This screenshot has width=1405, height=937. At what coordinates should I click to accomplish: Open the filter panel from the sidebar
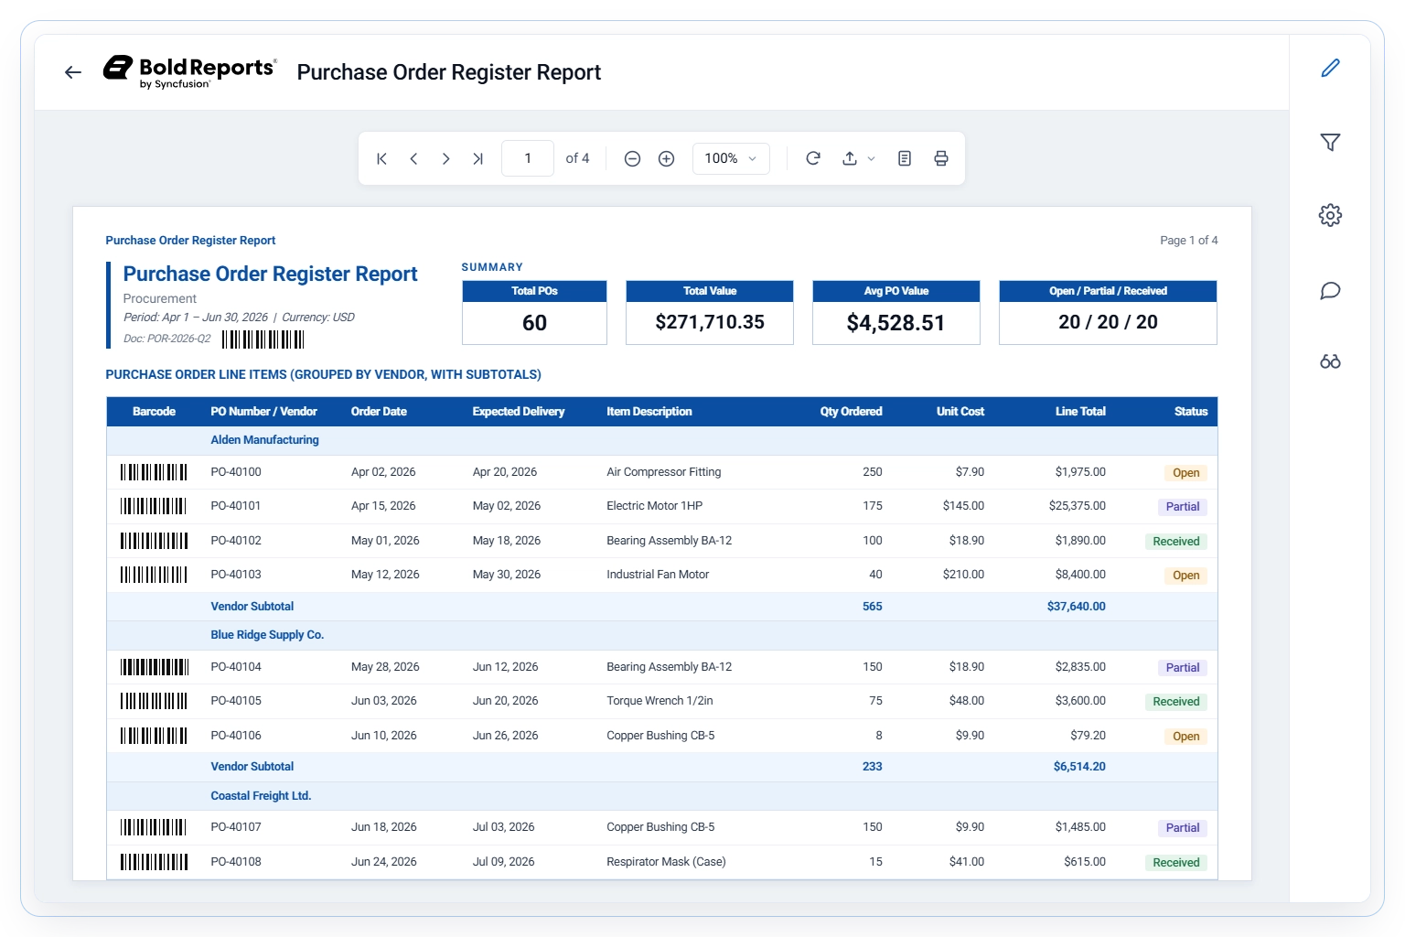(1330, 142)
